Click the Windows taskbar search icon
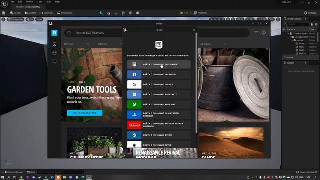 click(9, 177)
